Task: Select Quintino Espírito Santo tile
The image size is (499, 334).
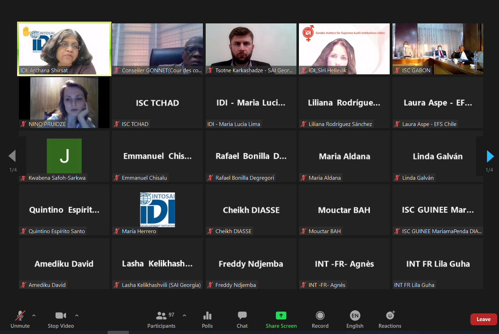Action: [64, 210]
